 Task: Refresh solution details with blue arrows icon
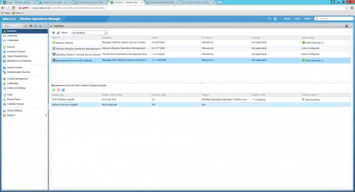point(63,90)
